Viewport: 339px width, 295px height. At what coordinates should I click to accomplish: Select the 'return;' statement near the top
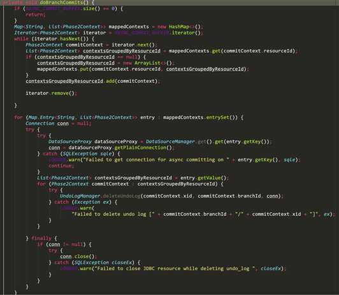(x=36, y=15)
